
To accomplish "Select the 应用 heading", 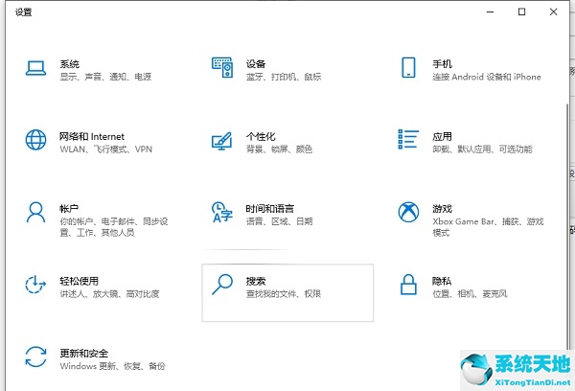I will 442,136.
